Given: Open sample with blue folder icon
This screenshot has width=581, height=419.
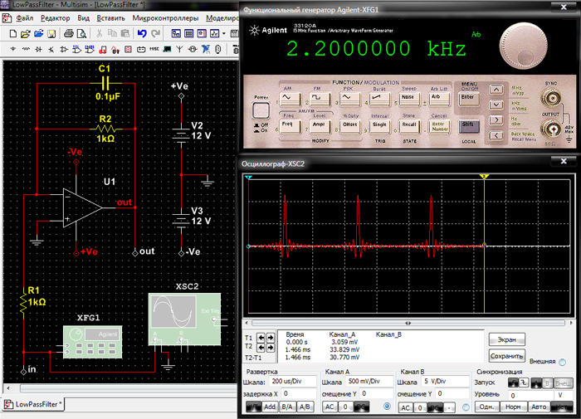Looking at the screenshot, I should click(38, 34).
